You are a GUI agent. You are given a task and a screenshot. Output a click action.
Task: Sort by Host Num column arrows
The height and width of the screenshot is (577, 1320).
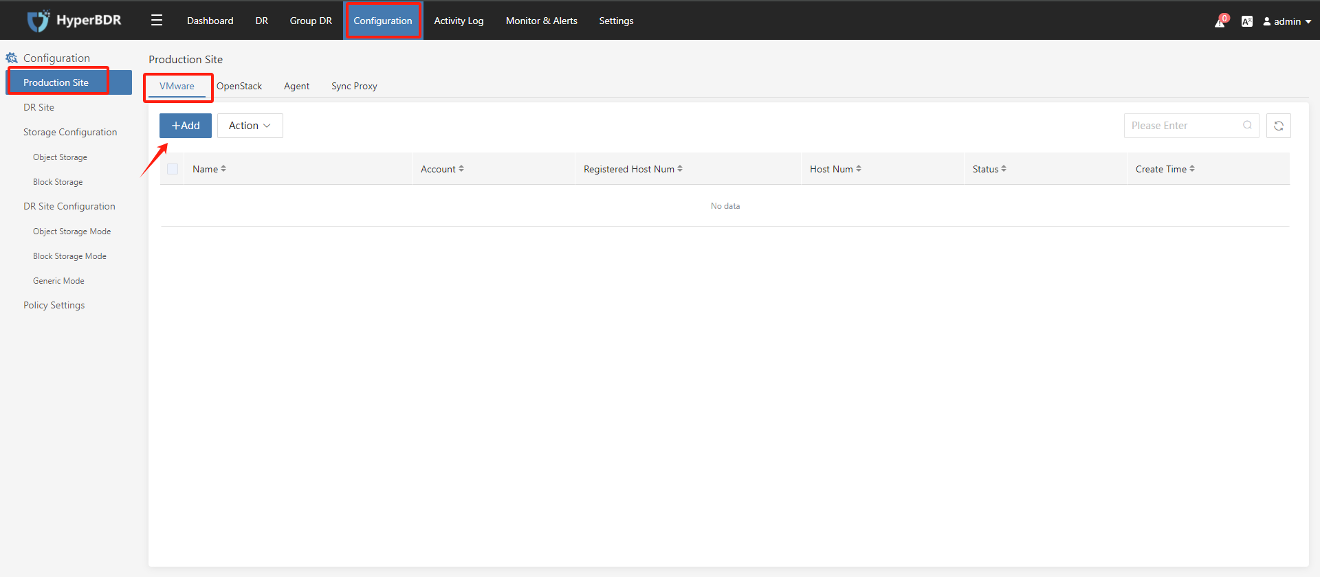click(859, 168)
